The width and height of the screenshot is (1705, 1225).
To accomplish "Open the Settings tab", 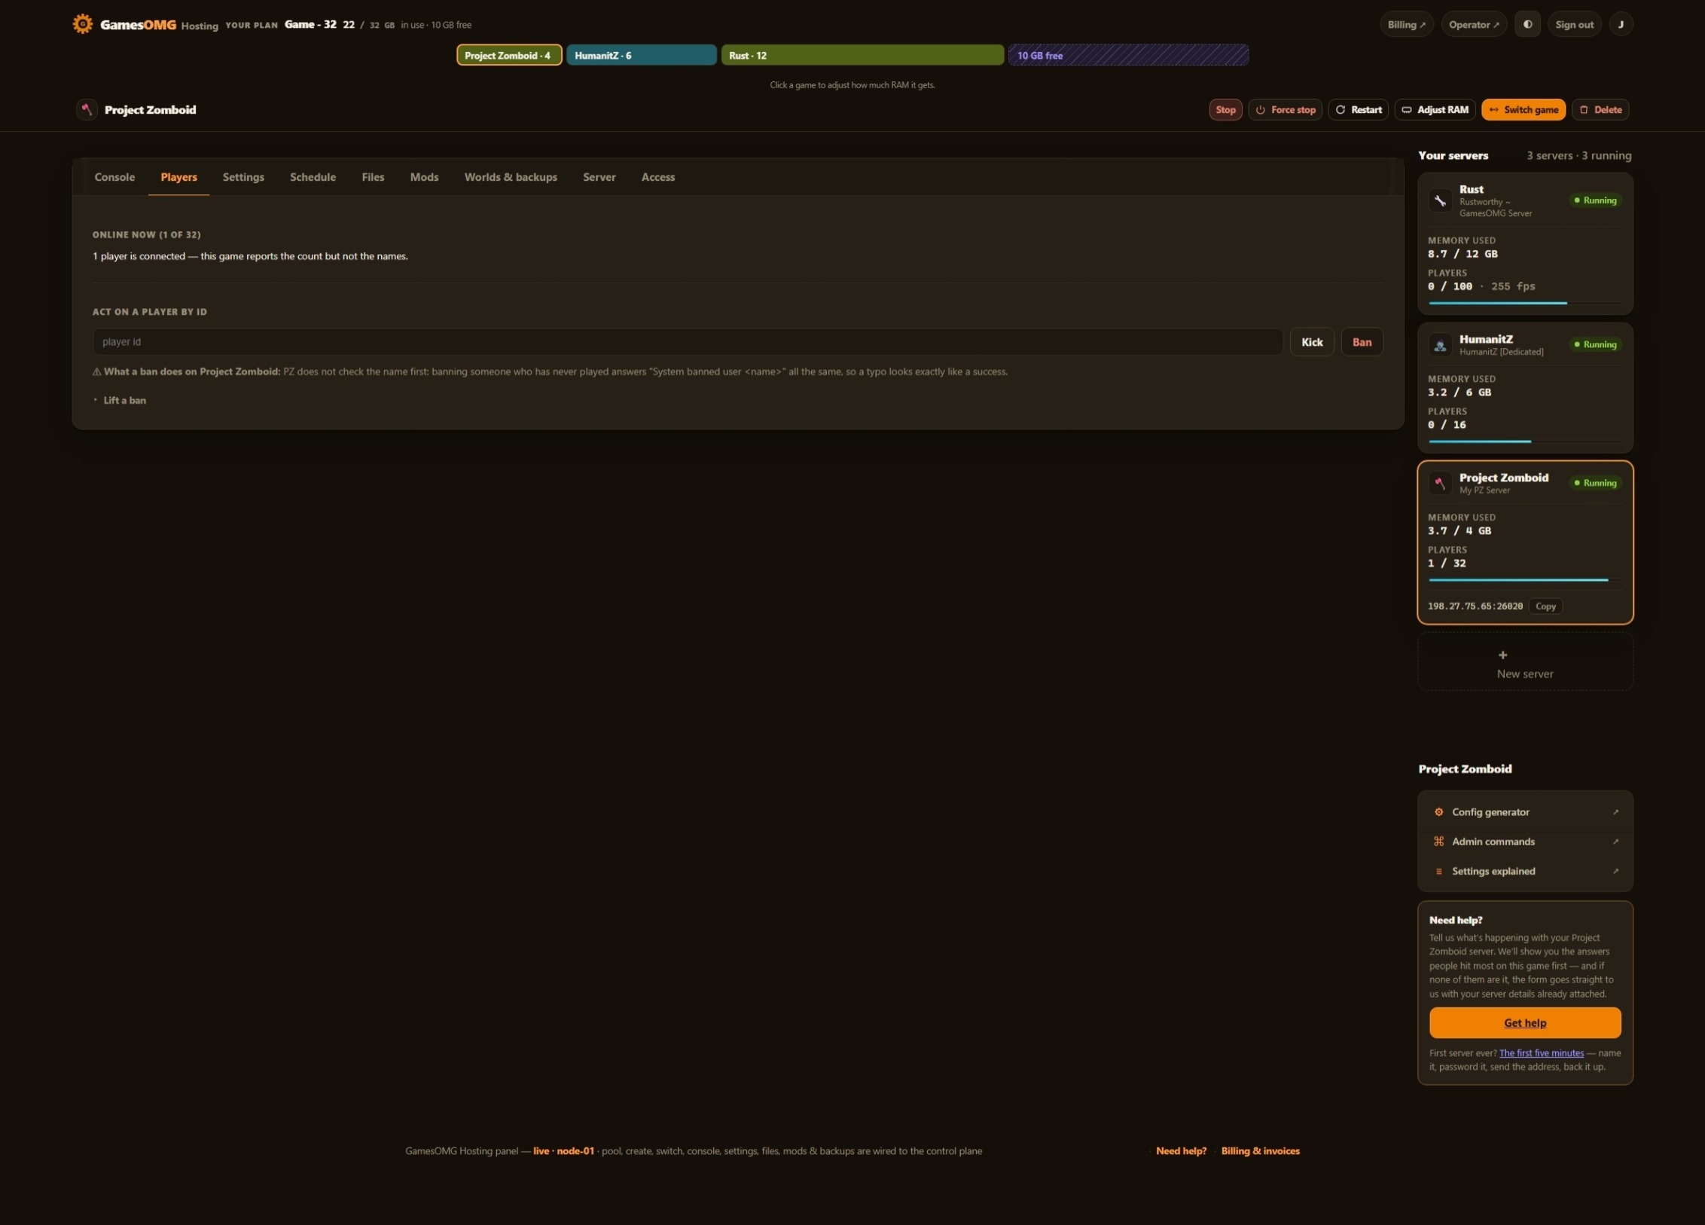I will [243, 177].
